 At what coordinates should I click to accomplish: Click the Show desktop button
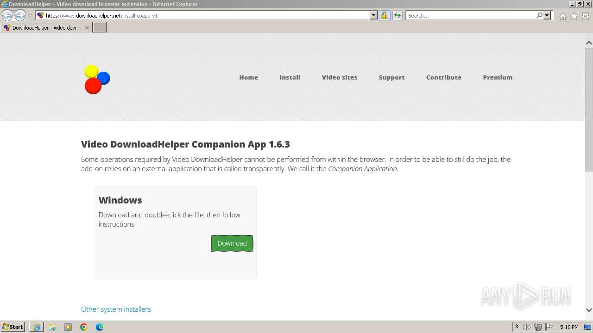click(588, 327)
